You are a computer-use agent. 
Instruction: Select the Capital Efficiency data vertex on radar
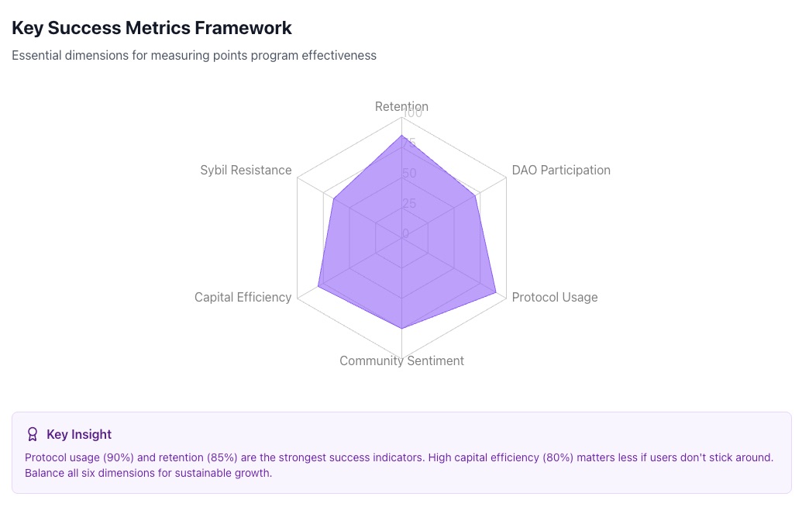click(x=318, y=287)
